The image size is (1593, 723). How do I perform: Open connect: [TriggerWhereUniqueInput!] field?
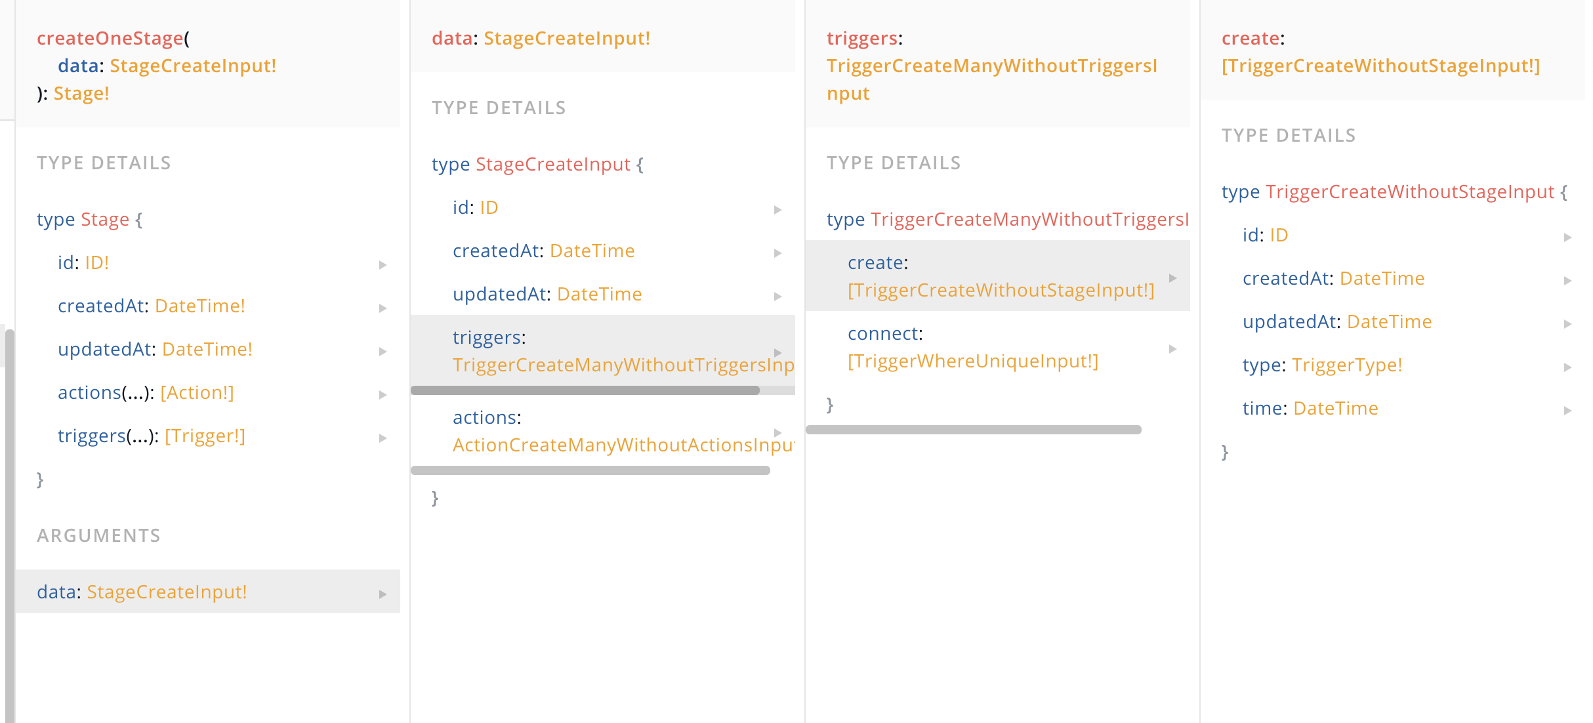click(x=997, y=347)
